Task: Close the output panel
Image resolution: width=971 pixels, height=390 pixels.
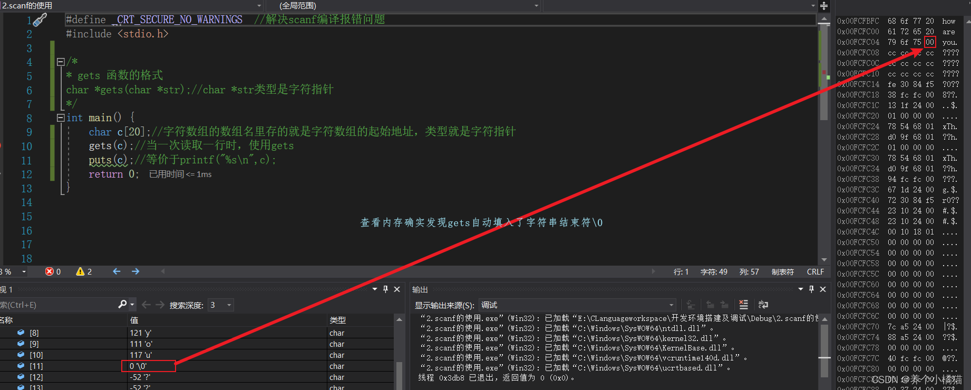Action: (823, 289)
